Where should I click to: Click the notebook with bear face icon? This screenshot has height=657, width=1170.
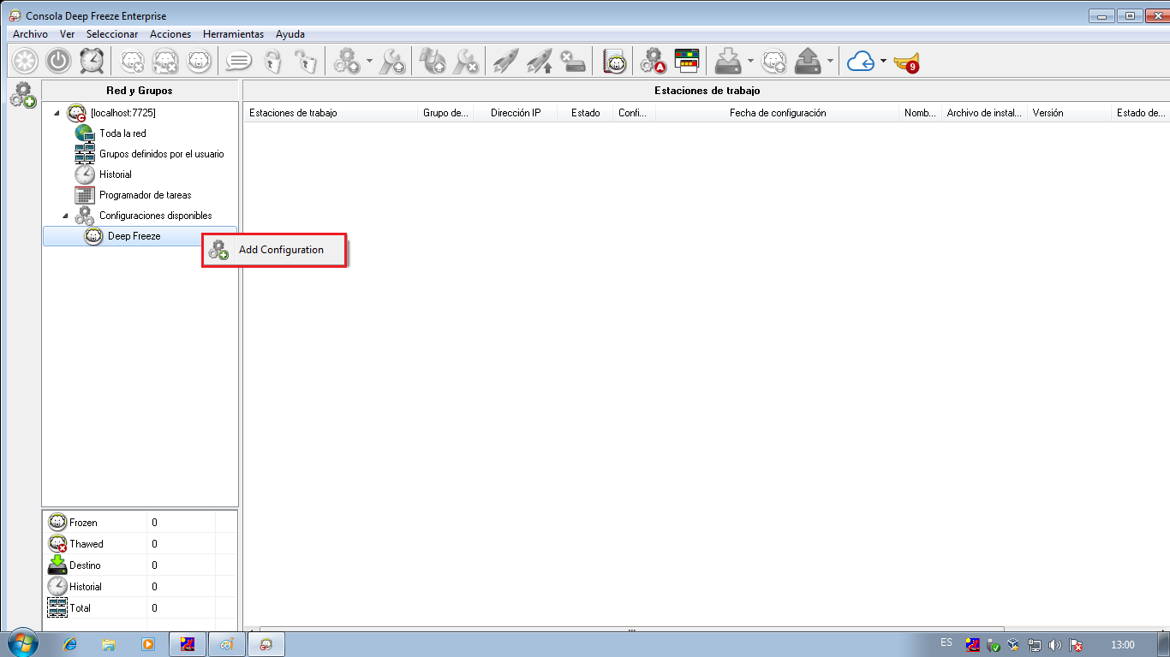point(614,61)
